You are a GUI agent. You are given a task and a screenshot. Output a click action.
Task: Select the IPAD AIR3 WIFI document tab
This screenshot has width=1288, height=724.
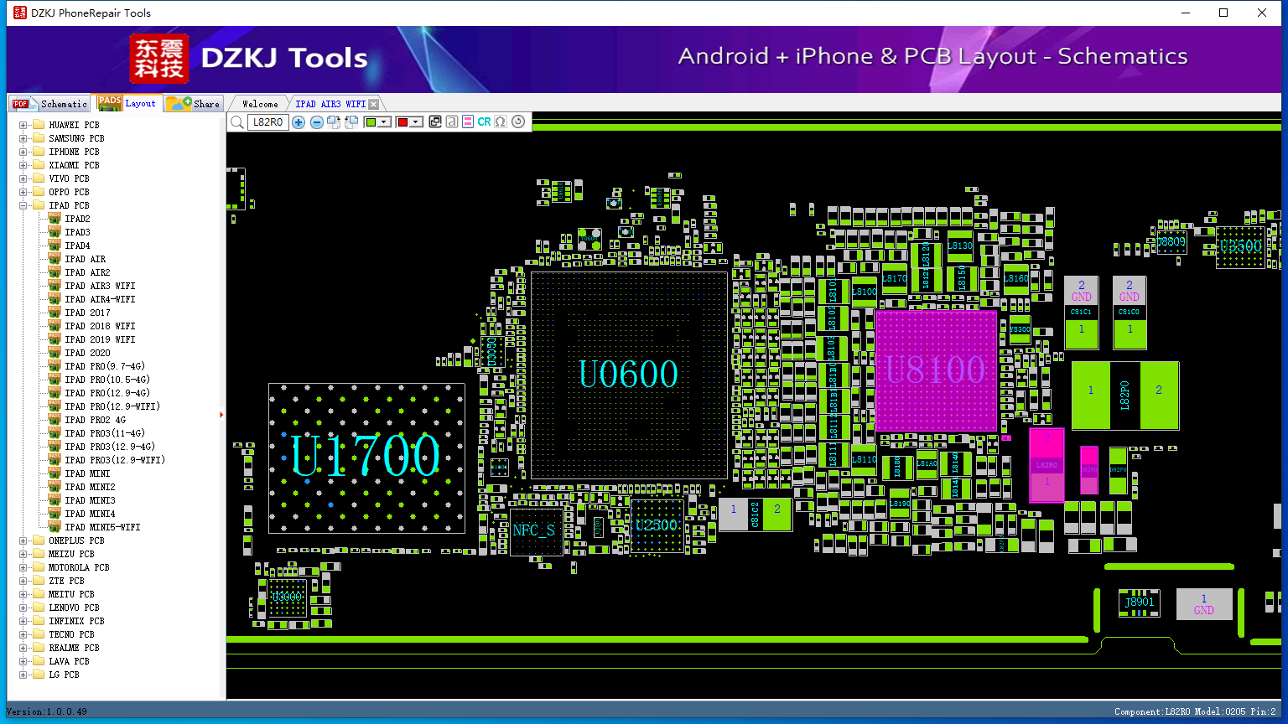(330, 104)
